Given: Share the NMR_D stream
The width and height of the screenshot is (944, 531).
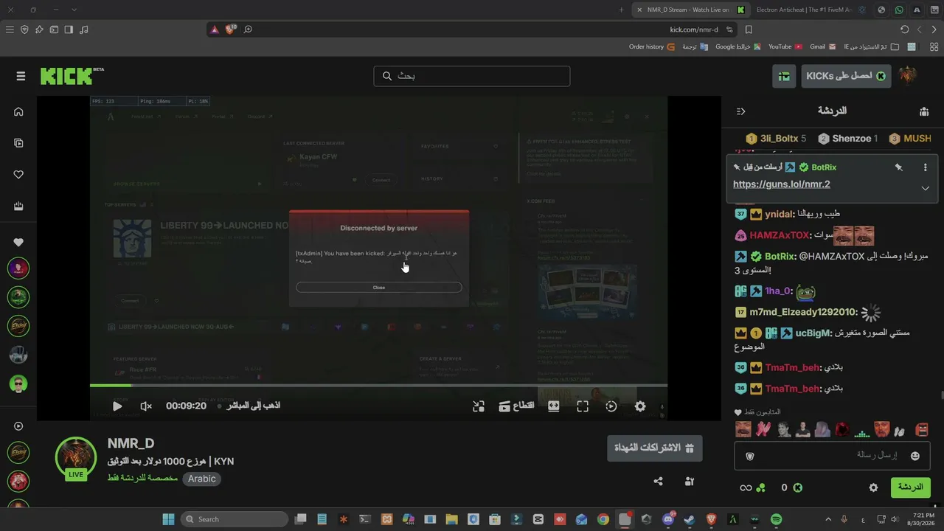Looking at the screenshot, I should (658, 482).
